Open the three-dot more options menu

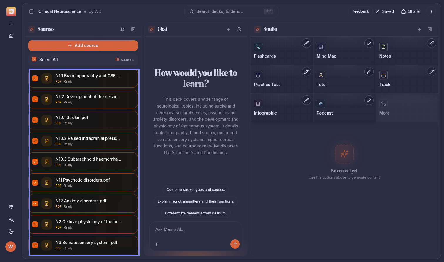coord(431,11)
